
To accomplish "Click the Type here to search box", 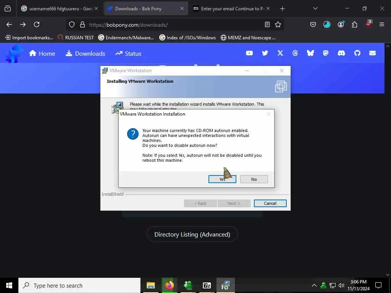I will pos(79,285).
